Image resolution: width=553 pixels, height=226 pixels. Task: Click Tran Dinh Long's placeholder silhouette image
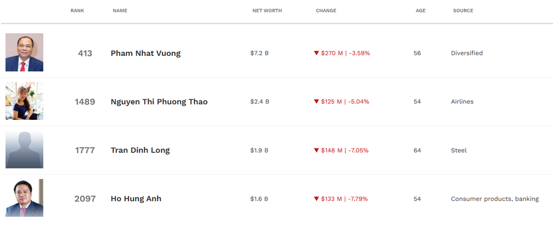[x=24, y=150]
